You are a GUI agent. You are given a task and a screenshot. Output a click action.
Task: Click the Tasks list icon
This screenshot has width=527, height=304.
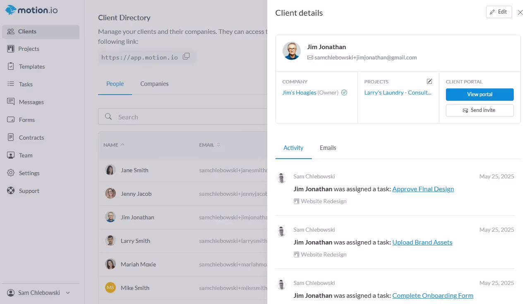pyautogui.click(x=11, y=84)
